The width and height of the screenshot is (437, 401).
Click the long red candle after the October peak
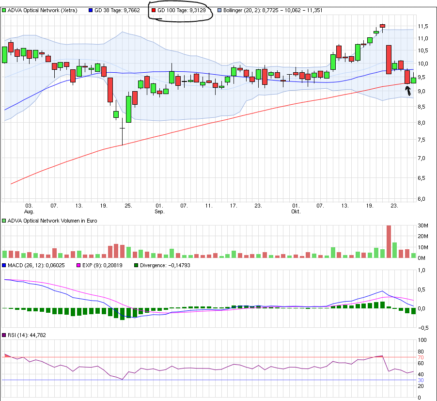[x=389, y=59]
